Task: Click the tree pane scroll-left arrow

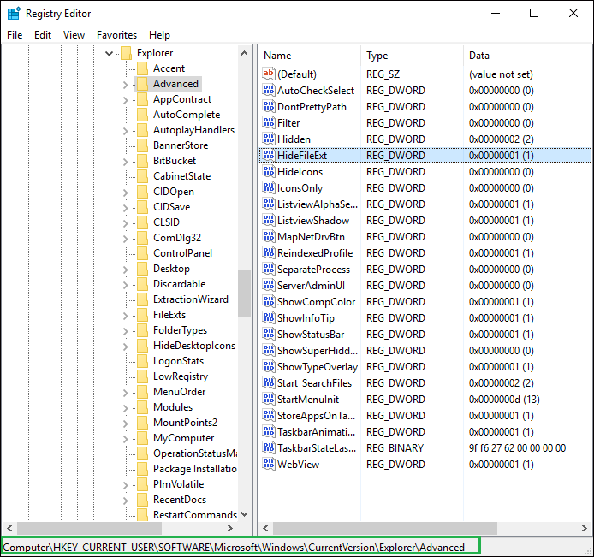Action: pyautogui.click(x=9, y=528)
